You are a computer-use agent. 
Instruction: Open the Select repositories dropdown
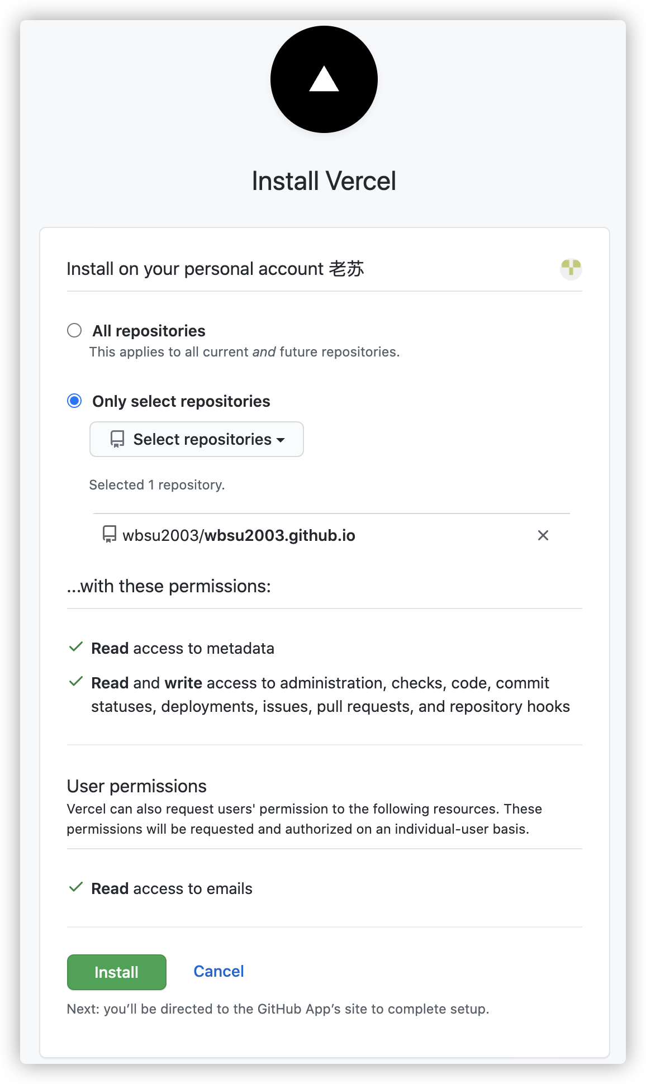197,439
